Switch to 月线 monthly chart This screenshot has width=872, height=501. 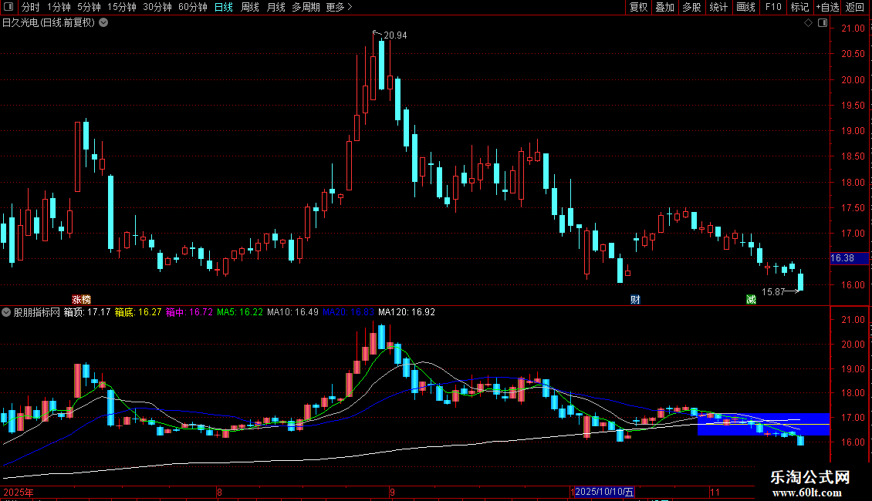coord(275,7)
